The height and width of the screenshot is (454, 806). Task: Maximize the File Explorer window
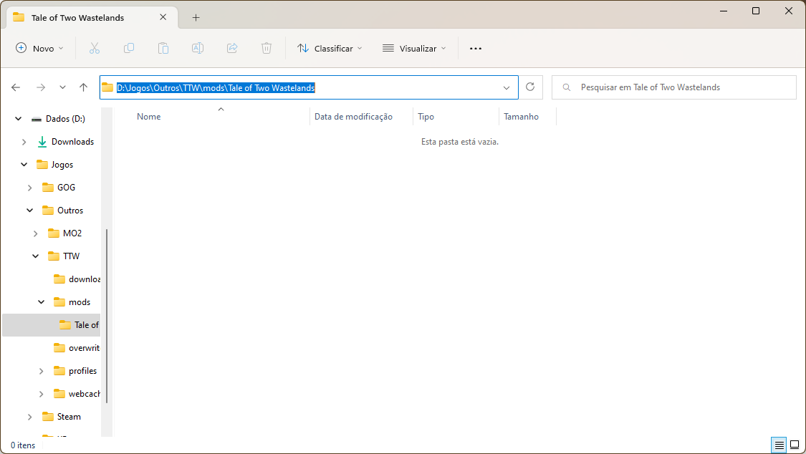pyautogui.click(x=756, y=11)
